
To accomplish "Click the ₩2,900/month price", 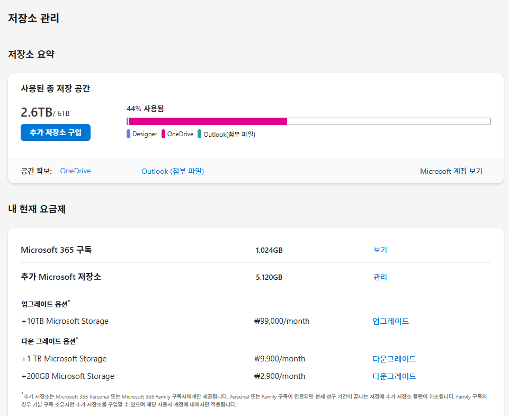I will pos(280,376).
